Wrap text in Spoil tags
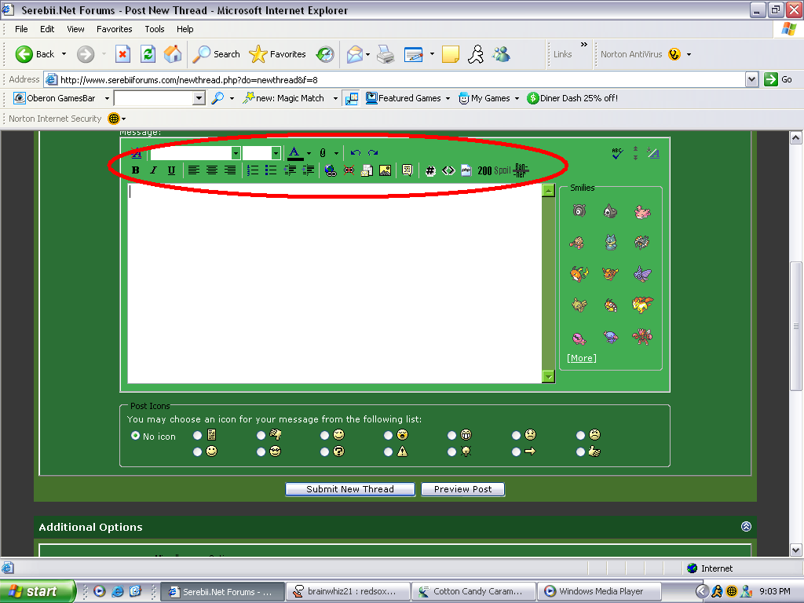 [x=502, y=170]
